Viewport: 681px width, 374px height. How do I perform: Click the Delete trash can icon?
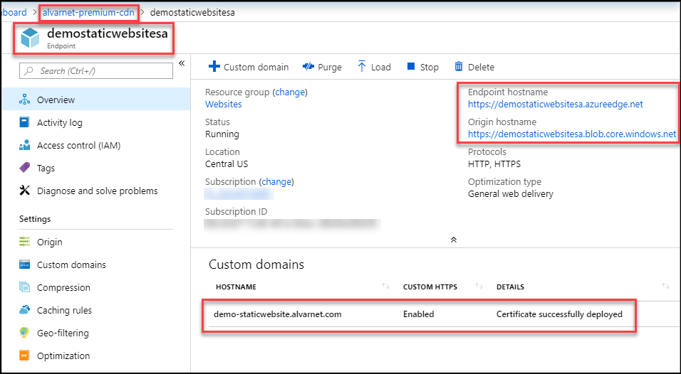pos(459,66)
